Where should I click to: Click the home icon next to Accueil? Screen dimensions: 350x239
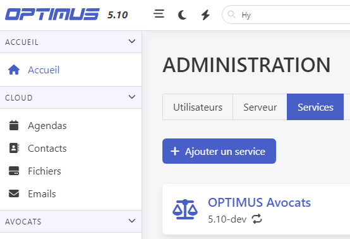14,70
